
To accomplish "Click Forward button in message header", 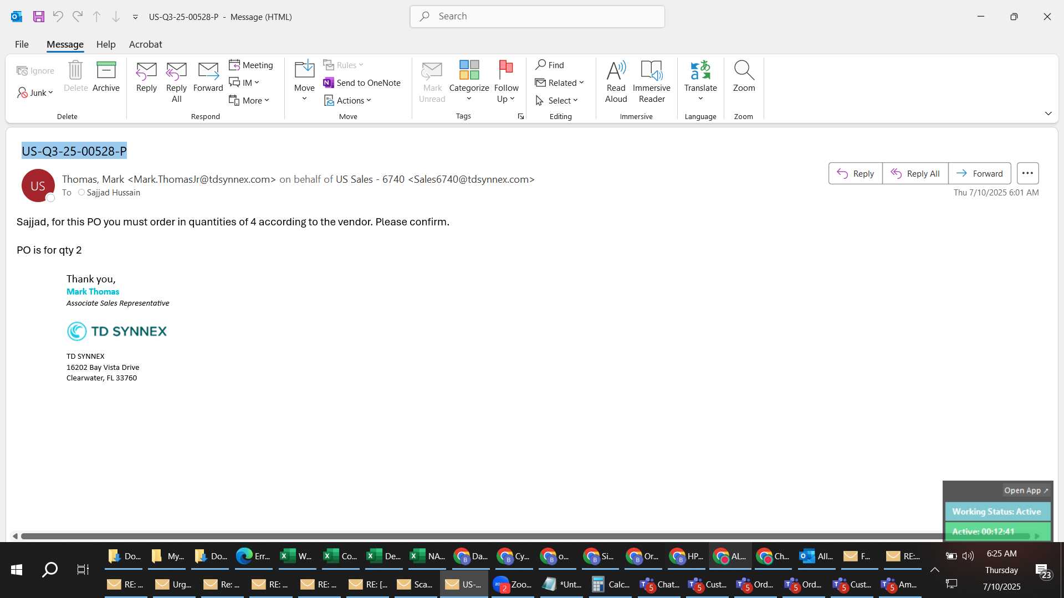I will coord(979,173).
